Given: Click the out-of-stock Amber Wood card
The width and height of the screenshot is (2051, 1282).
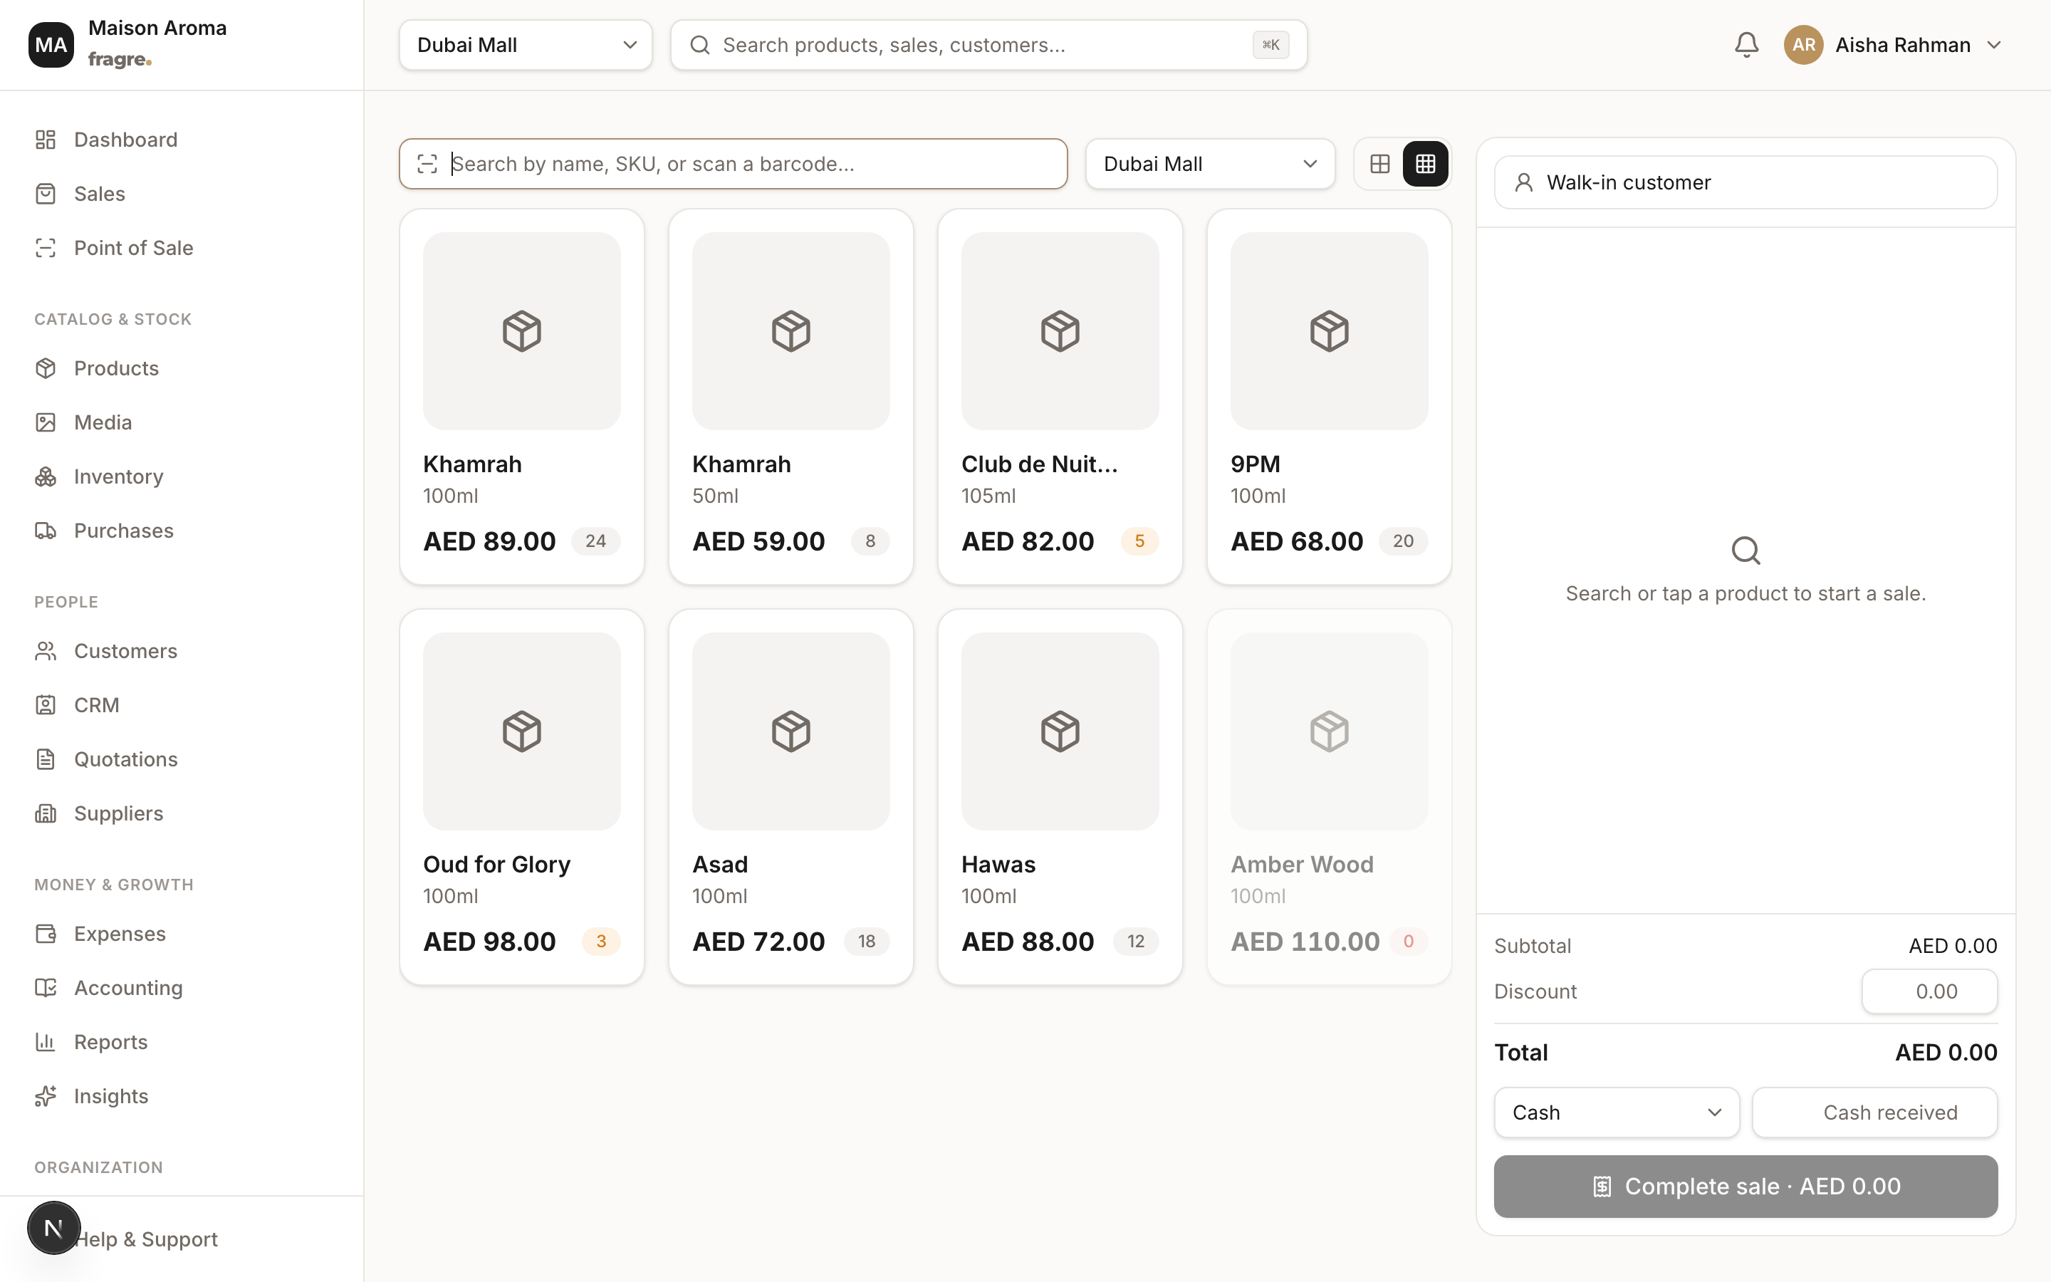Looking at the screenshot, I should point(1329,797).
